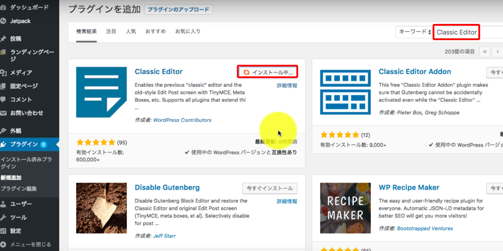Click the Classic Editor Addon star rating

[x=340, y=135]
